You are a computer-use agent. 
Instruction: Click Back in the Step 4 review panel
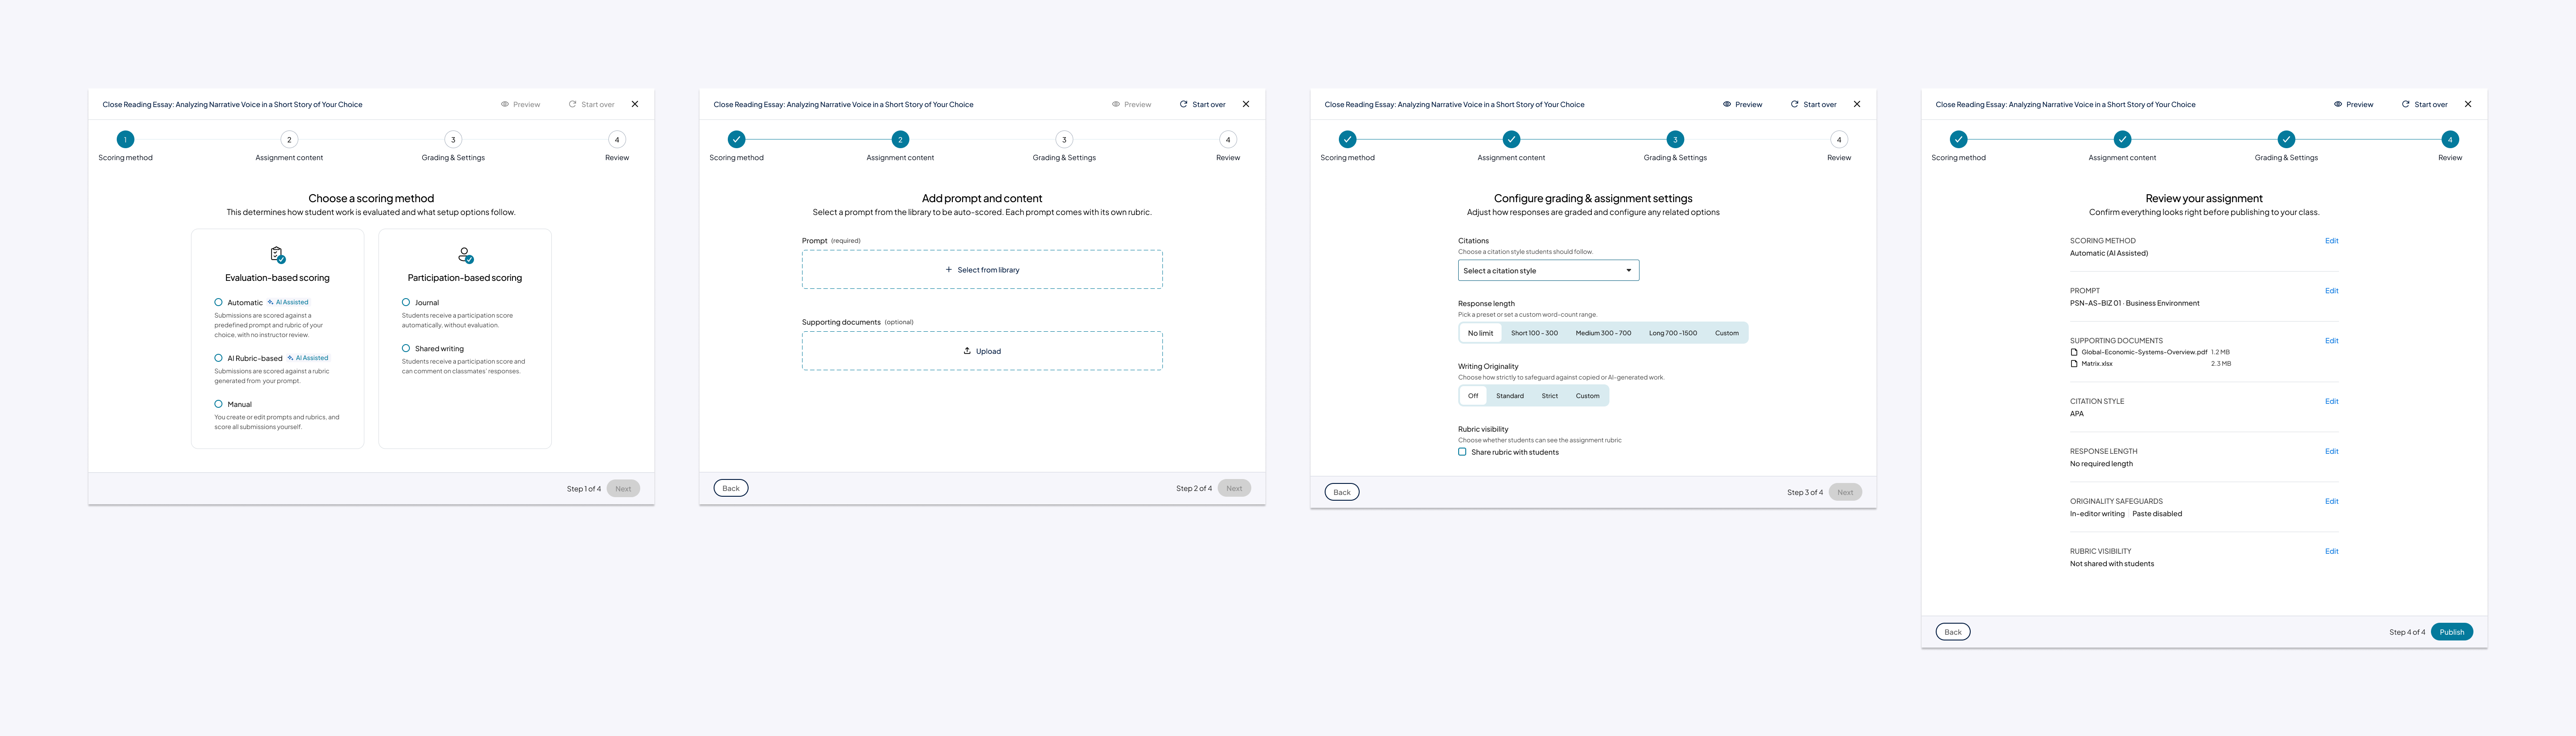[1953, 632]
